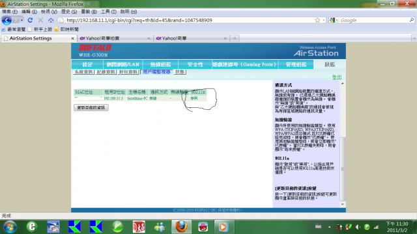Click the volume speaker tray icon
Image resolution: width=417 pixels, height=234 pixels.
tap(358, 227)
